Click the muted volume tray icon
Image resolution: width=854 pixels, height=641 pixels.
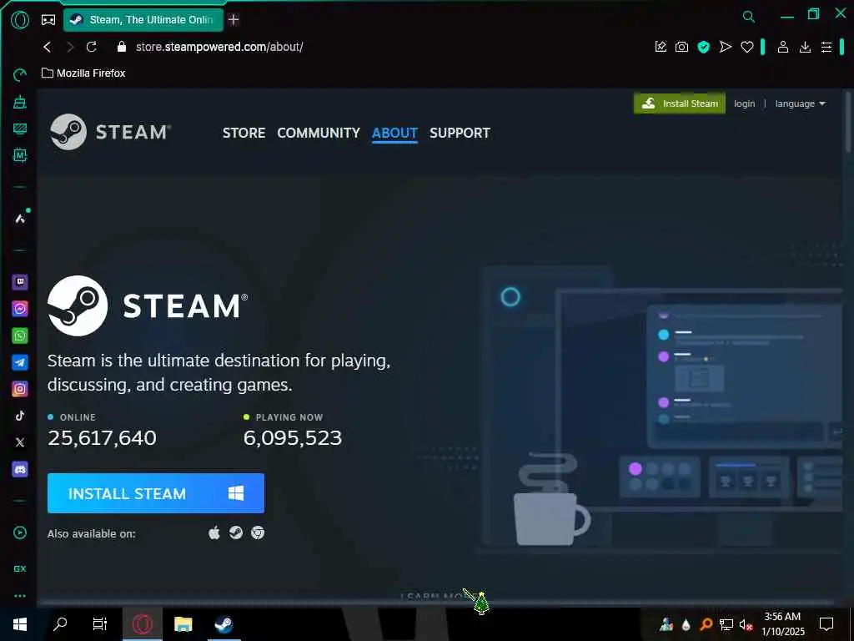point(746,624)
